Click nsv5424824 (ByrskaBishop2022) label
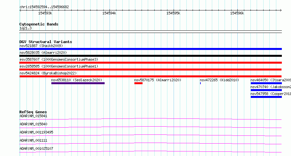 [48, 73]
